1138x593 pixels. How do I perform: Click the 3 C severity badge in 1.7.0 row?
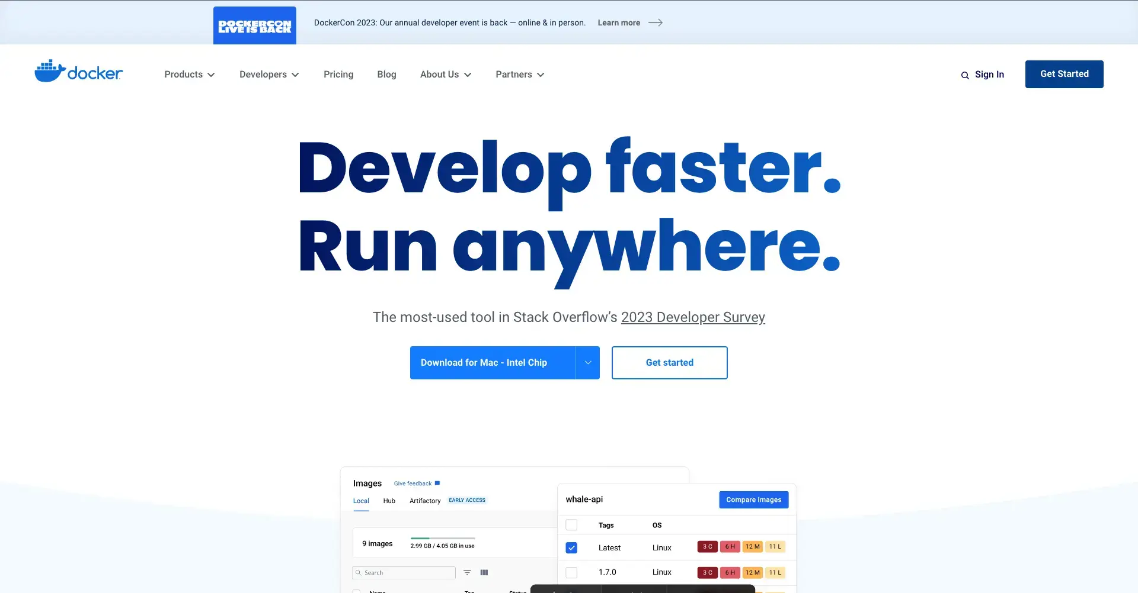tap(708, 572)
